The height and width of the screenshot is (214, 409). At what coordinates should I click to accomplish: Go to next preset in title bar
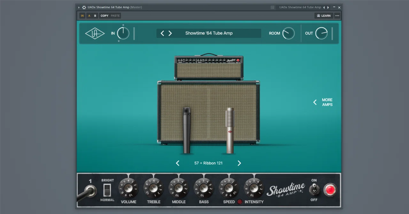point(328,7)
